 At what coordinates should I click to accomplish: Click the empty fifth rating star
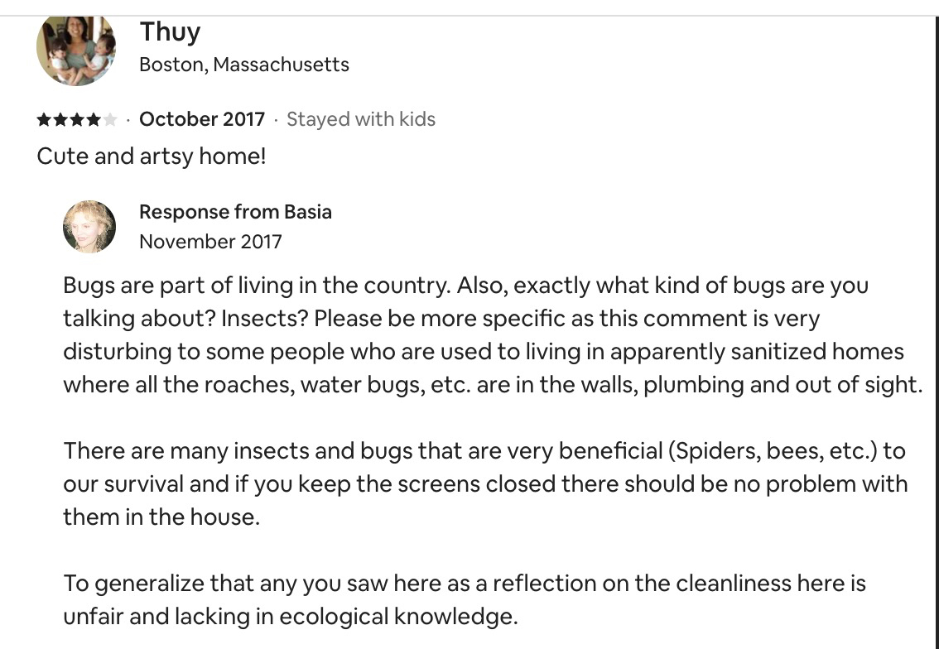[110, 120]
